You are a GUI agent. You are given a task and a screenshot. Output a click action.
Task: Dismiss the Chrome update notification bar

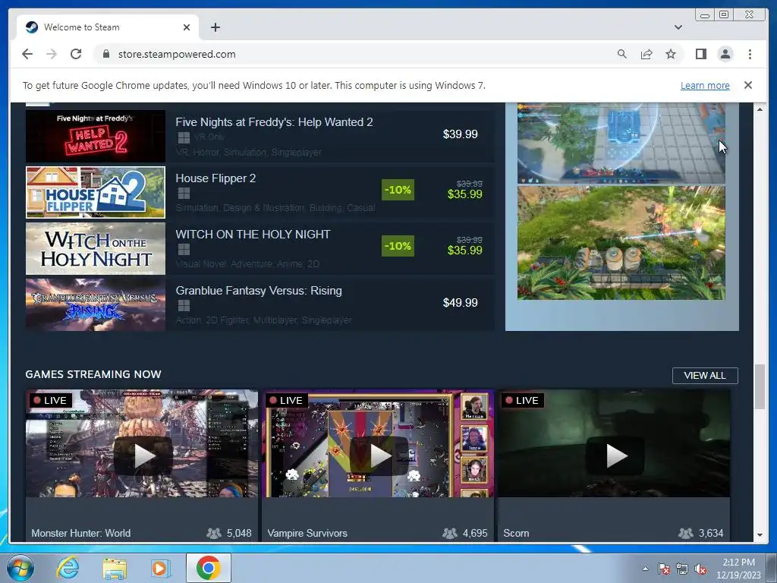[747, 85]
